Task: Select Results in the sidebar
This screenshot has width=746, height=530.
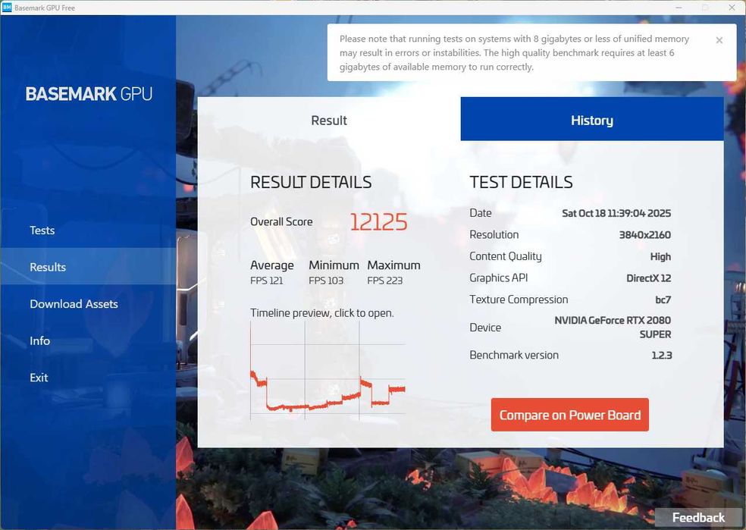Action: [x=88, y=267]
